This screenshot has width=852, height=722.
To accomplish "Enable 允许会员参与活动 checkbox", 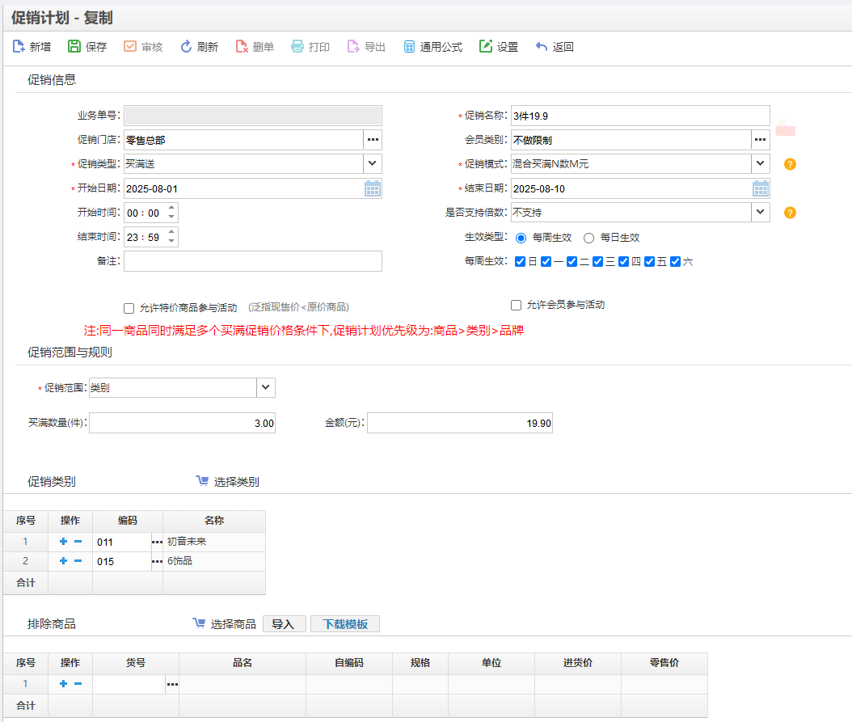I will pos(517,305).
